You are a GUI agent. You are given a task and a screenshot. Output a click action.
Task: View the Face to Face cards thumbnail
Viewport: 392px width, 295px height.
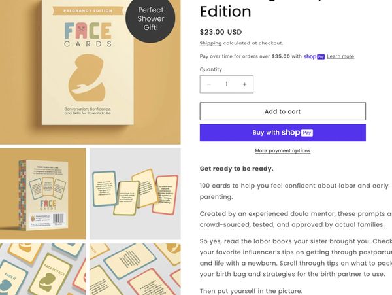[x=42, y=269]
